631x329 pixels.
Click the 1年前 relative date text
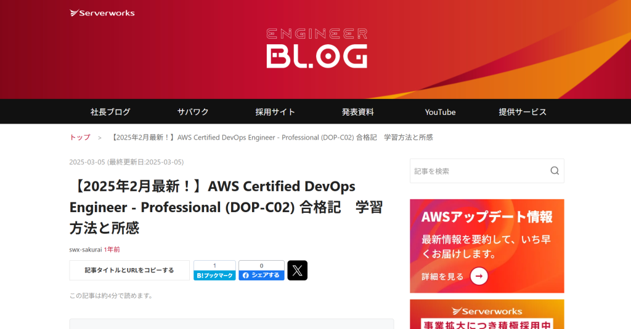112,250
